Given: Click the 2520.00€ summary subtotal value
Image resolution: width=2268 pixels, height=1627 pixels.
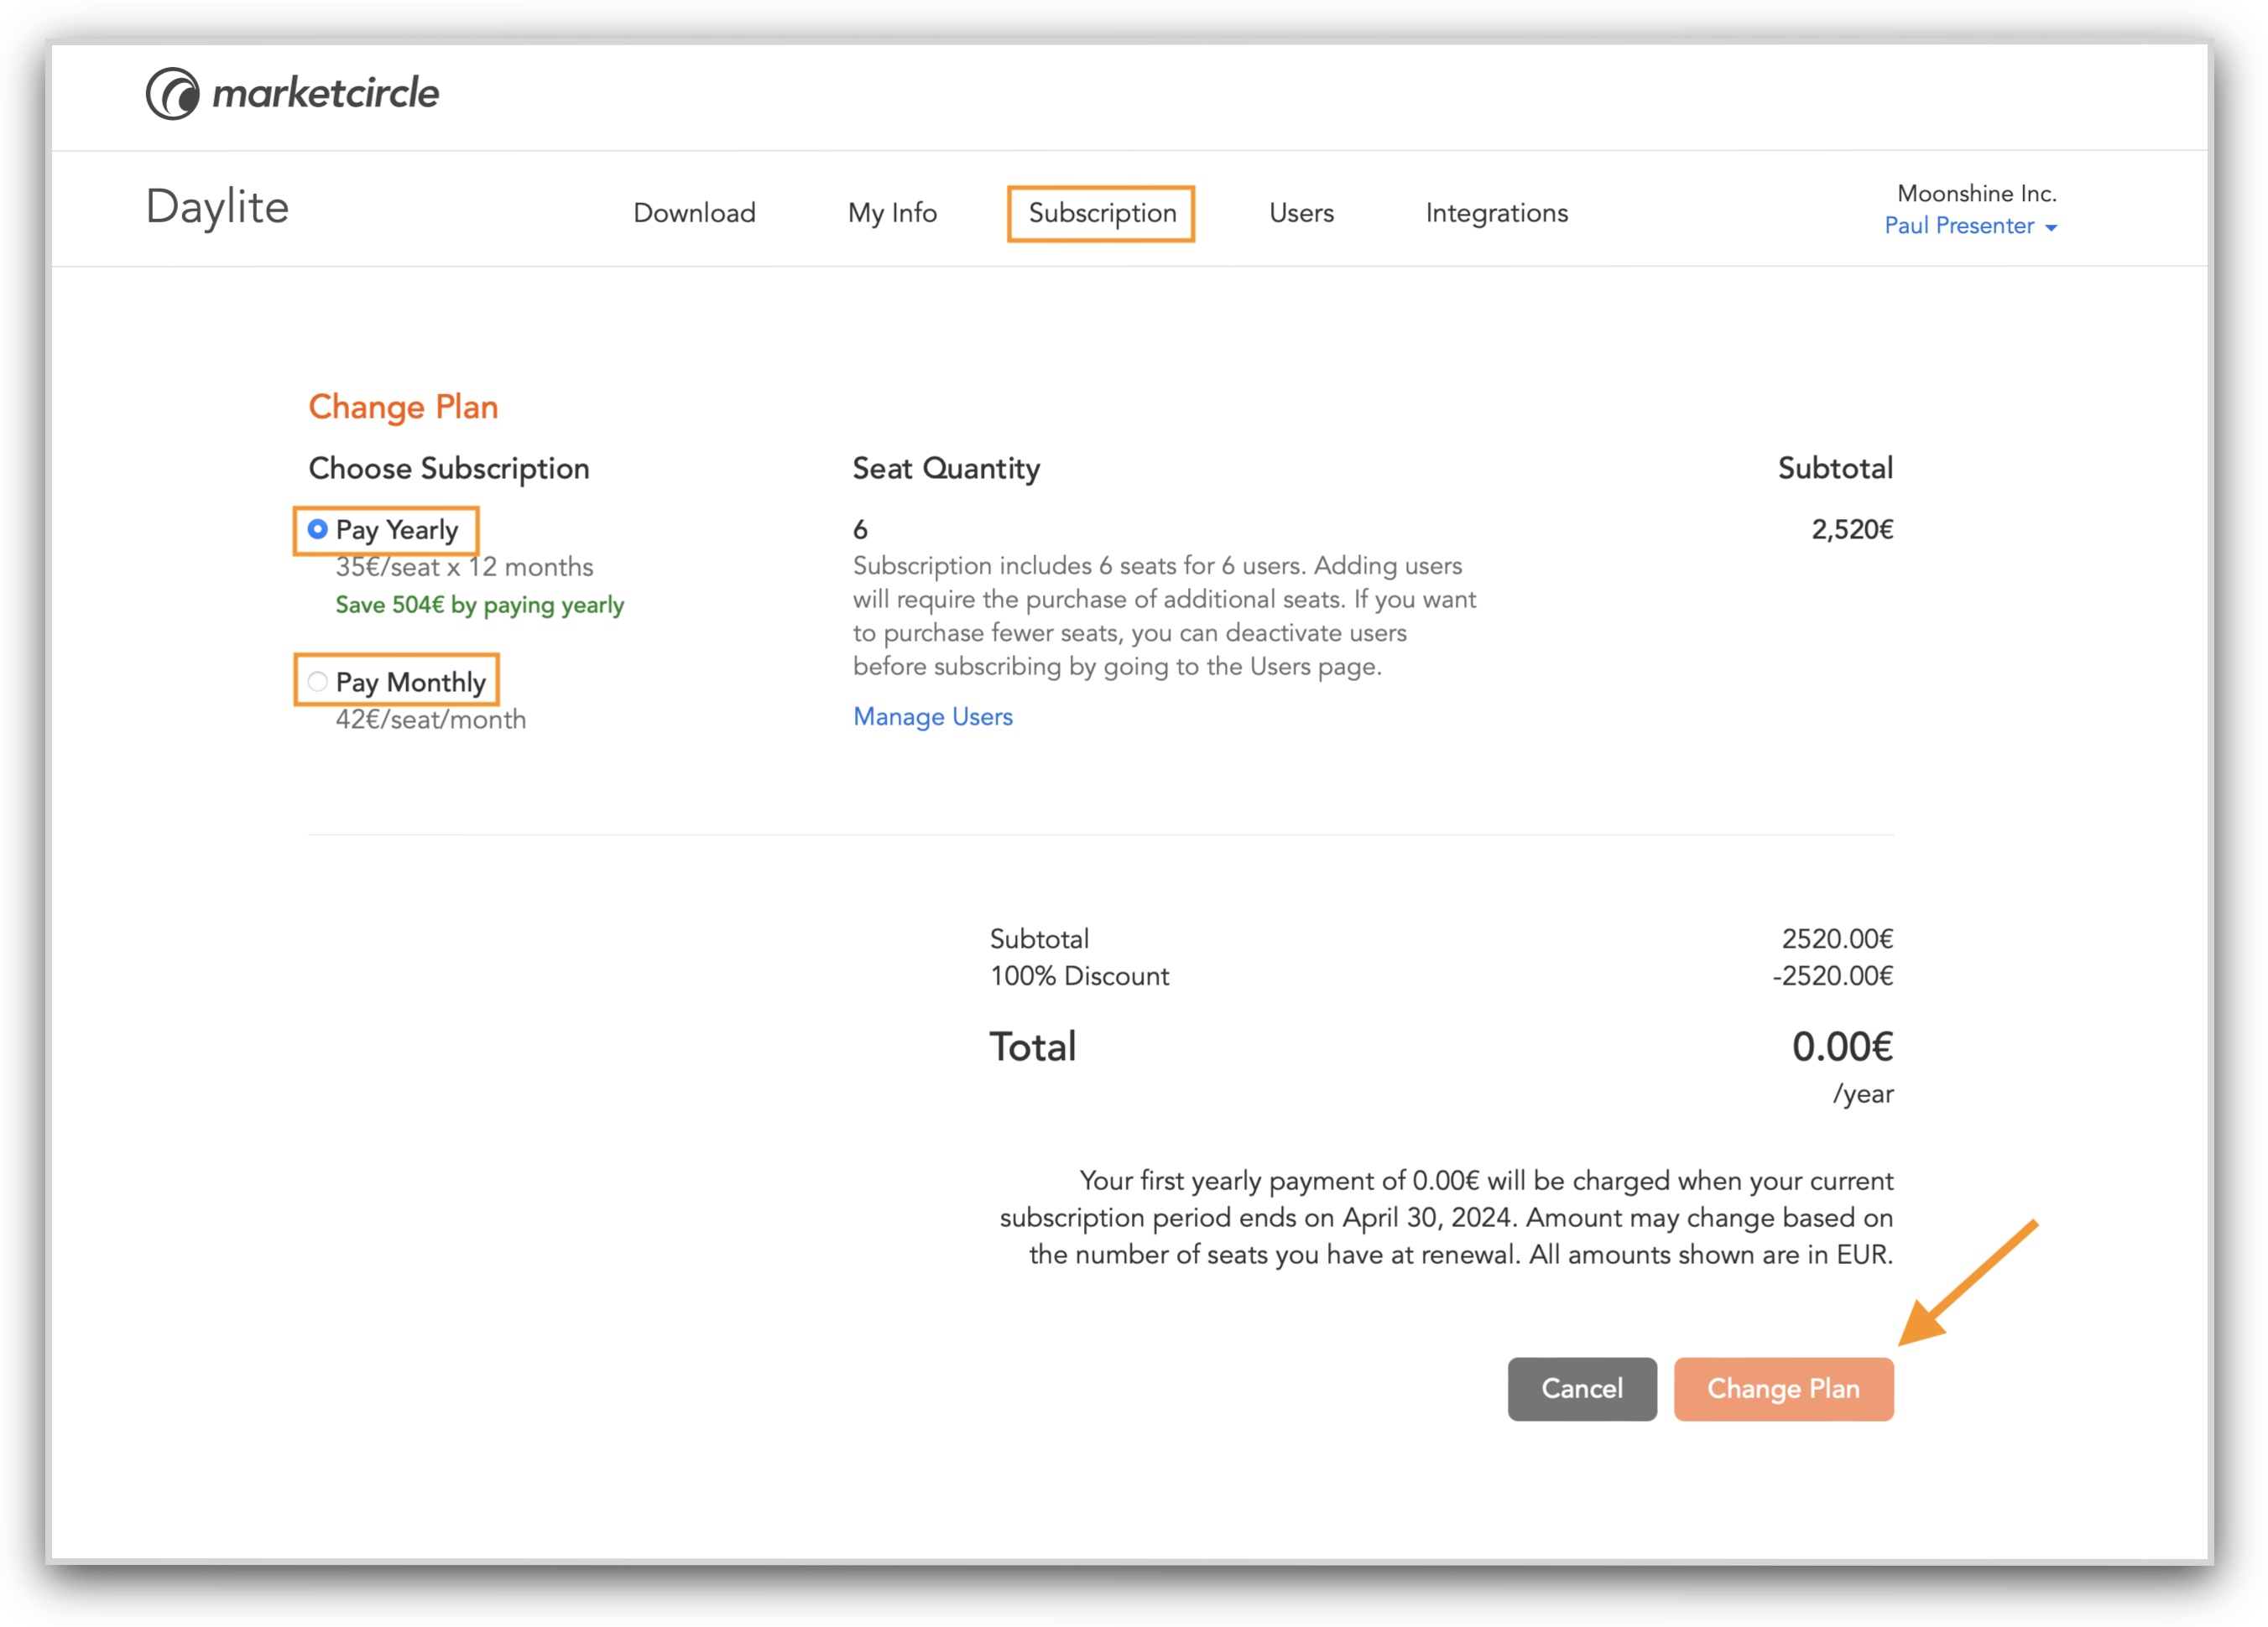Looking at the screenshot, I should pyautogui.click(x=1837, y=938).
